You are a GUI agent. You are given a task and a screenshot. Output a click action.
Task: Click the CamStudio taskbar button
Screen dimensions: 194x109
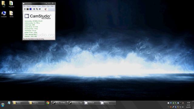pyautogui.click(x=92, y=103)
